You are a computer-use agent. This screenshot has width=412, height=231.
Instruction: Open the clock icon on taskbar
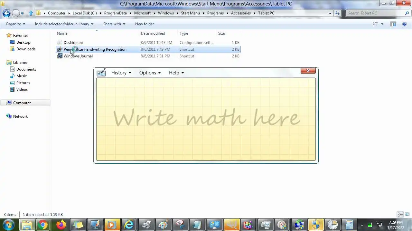[332, 225]
